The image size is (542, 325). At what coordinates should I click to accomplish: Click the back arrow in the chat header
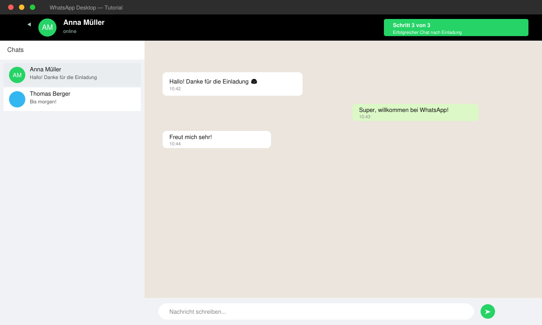coord(29,24)
